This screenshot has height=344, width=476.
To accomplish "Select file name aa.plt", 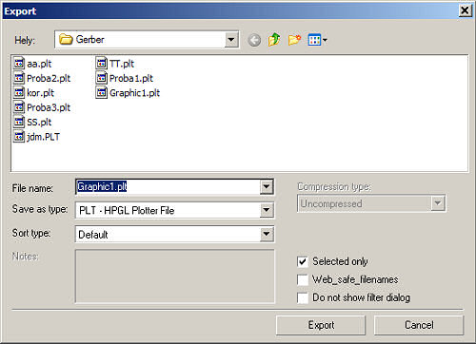I will point(39,64).
